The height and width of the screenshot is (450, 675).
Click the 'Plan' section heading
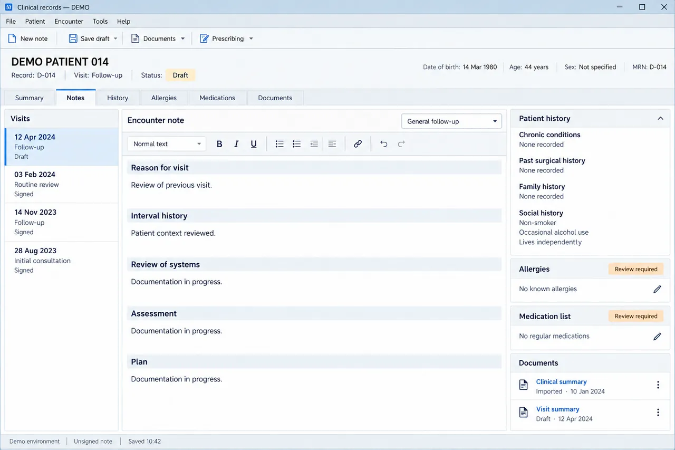pyautogui.click(x=139, y=362)
